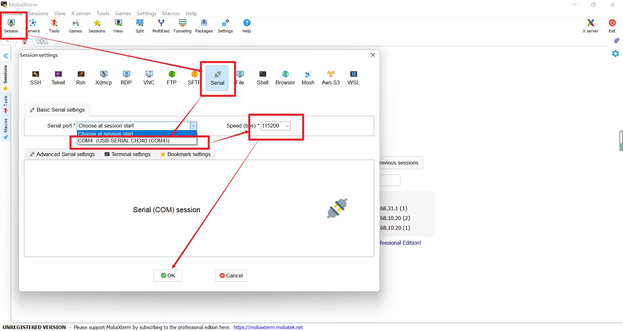Image resolution: width=623 pixels, height=331 pixels.
Task: Open the Tunneling toolbar icon
Action: (182, 26)
